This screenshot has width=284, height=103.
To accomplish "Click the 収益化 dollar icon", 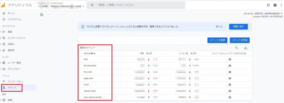I will coord(4,44).
